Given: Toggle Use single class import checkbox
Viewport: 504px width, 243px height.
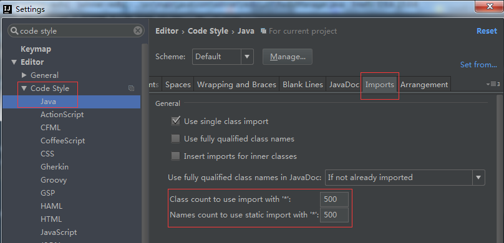Looking at the screenshot, I should 175,121.
